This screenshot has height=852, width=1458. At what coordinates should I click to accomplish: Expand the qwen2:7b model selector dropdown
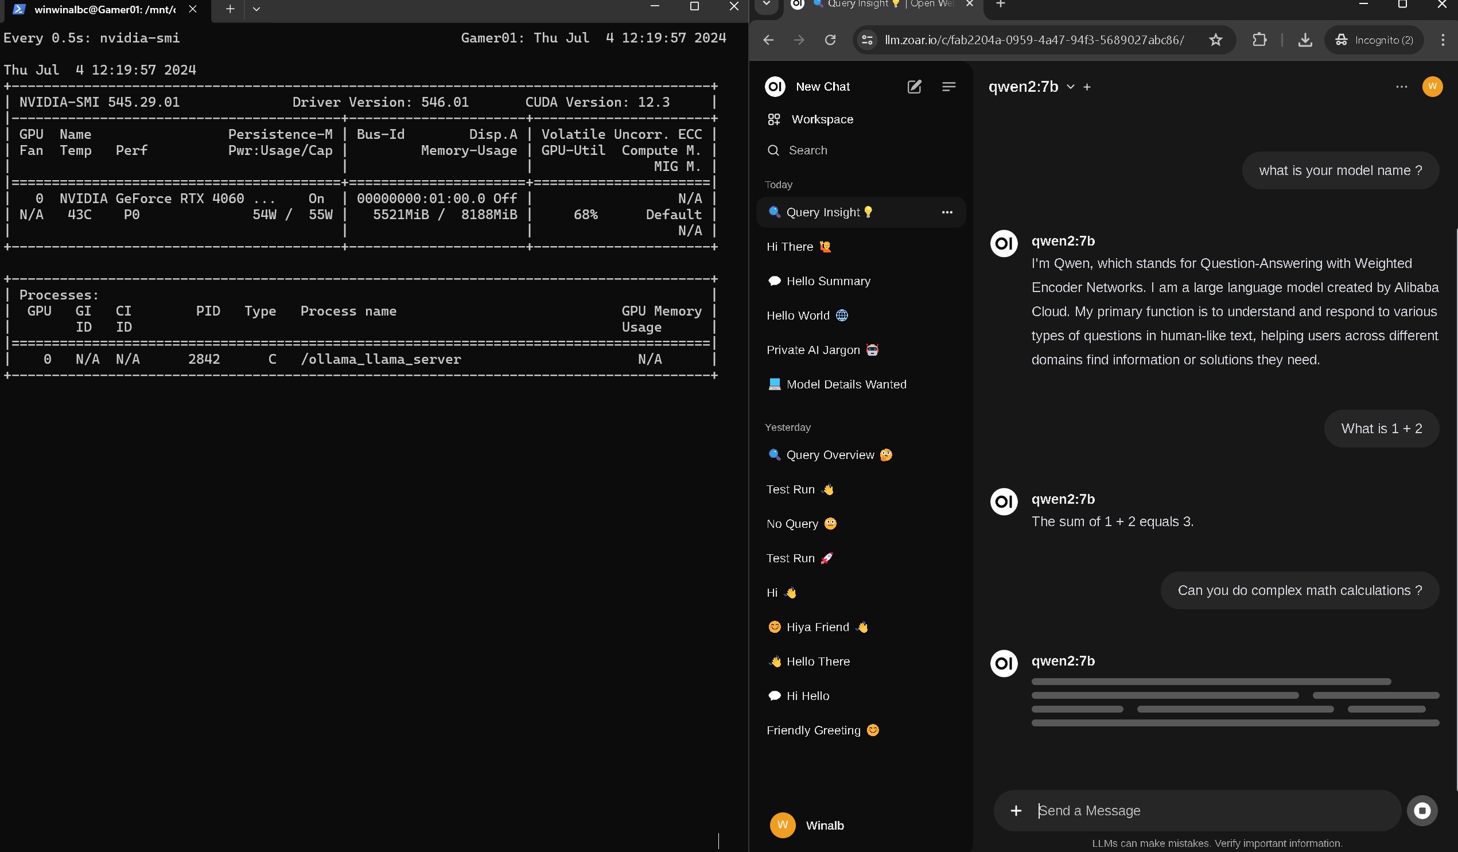[1070, 87]
